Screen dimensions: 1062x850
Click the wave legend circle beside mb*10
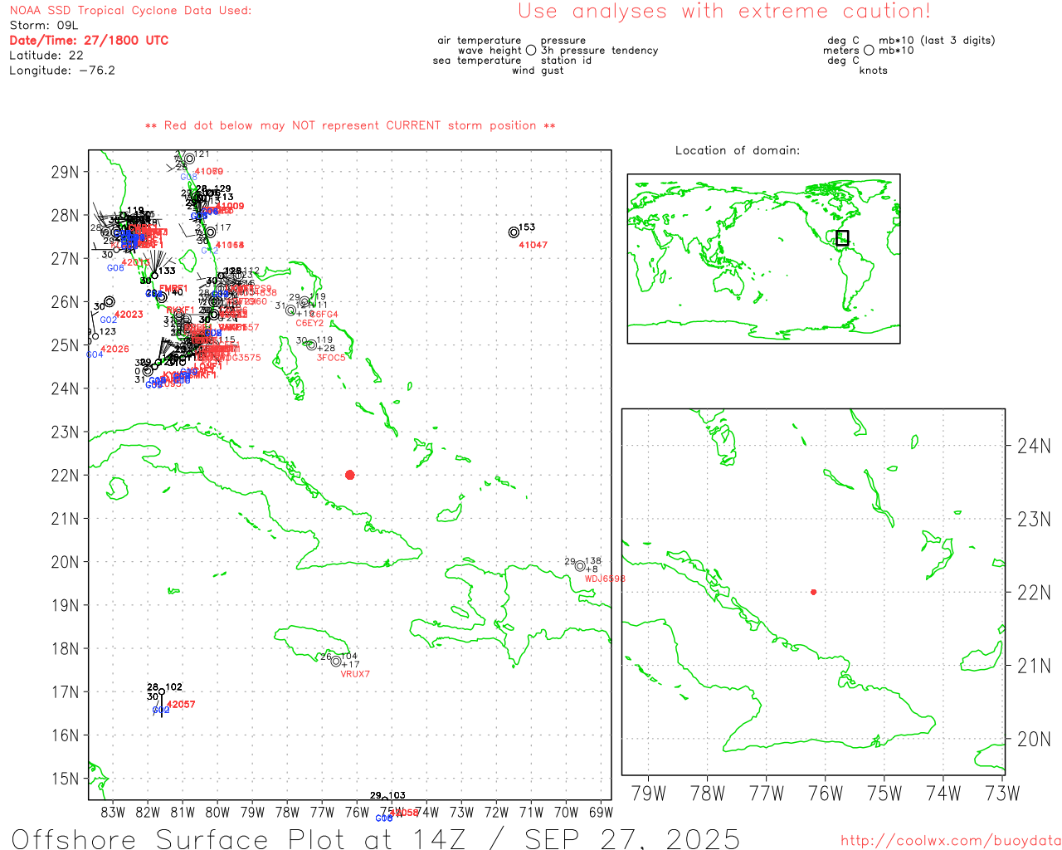[869, 51]
